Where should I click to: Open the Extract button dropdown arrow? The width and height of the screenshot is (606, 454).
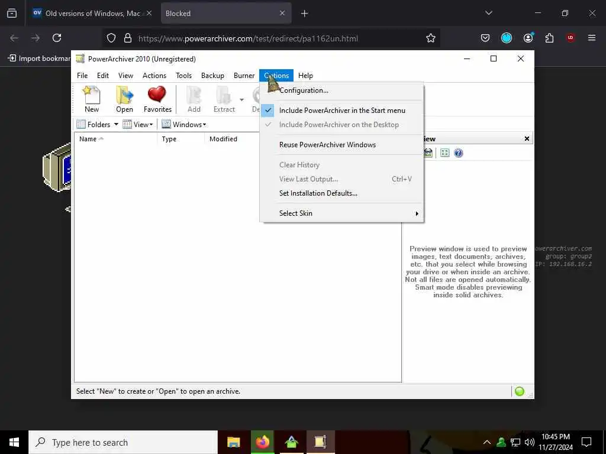[241, 99]
